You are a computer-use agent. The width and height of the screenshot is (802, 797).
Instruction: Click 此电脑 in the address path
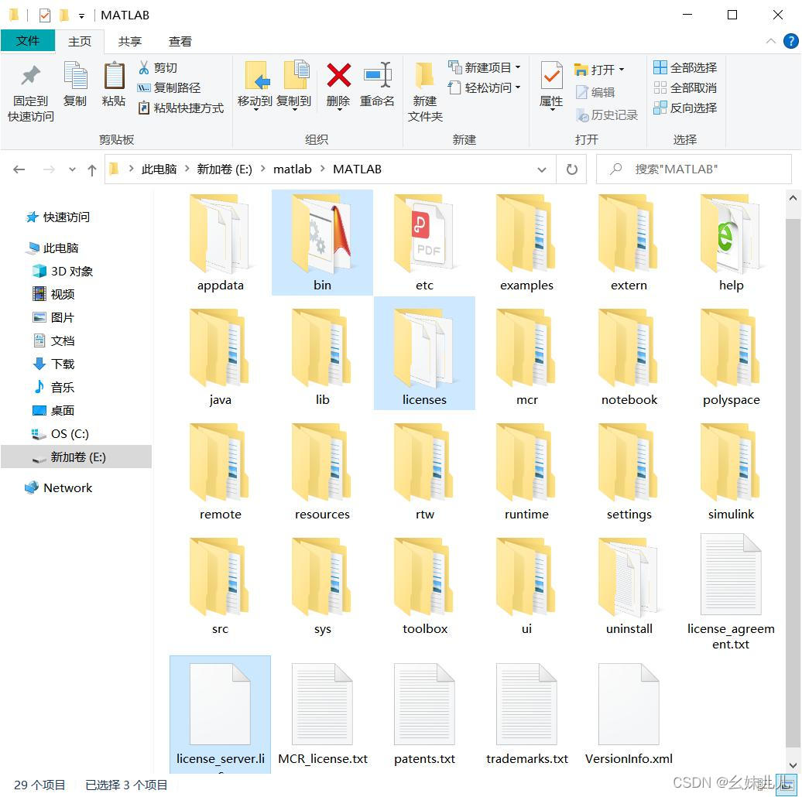click(159, 169)
